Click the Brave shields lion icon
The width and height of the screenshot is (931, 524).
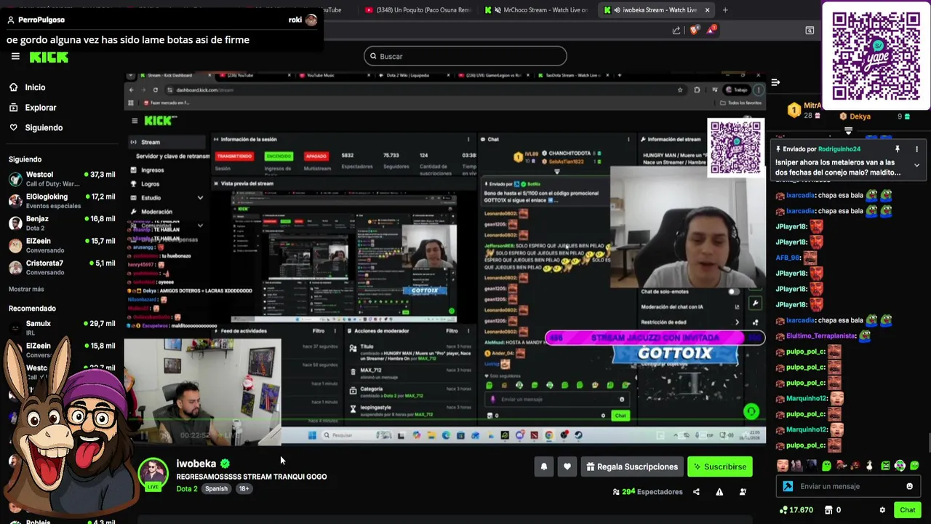coord(694,30)
